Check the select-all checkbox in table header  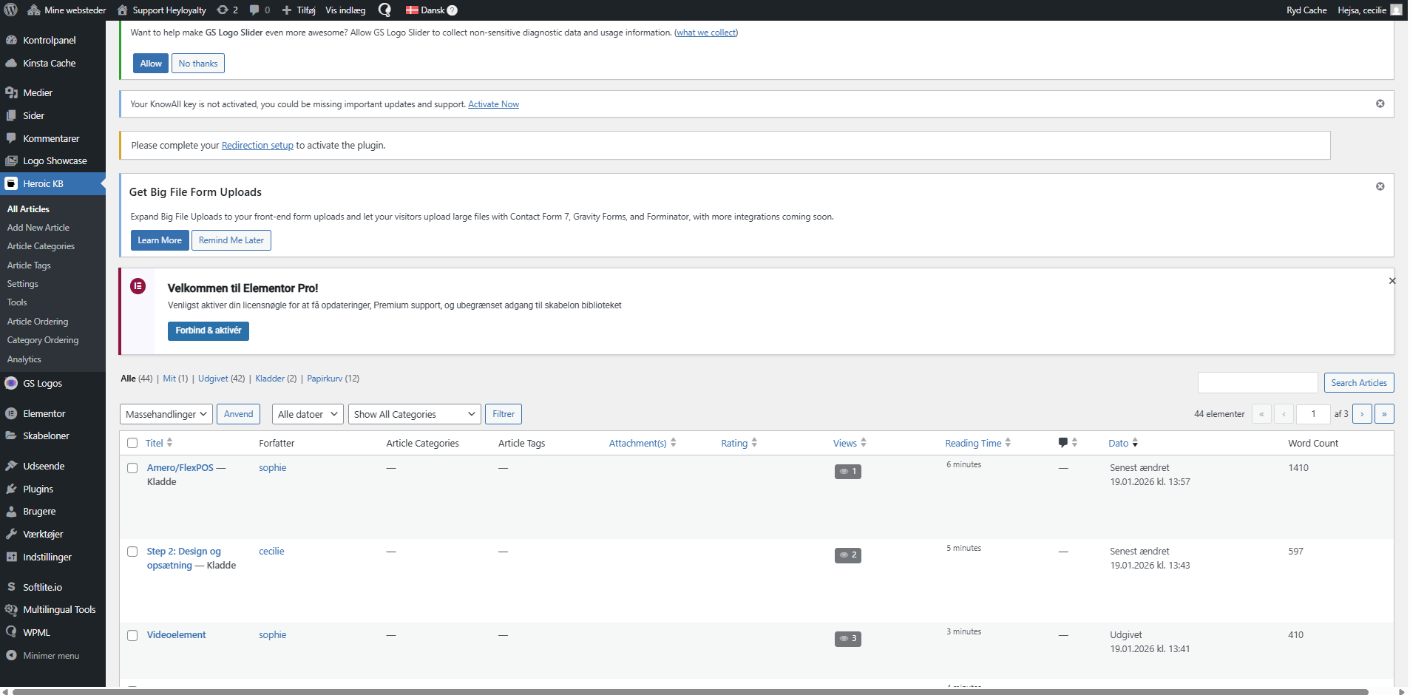[x=132, y=443]
